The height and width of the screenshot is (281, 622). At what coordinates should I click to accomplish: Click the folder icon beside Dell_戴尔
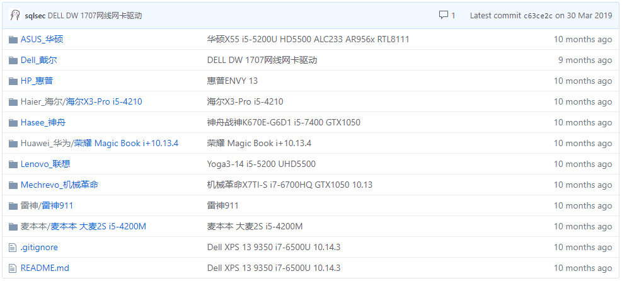(13, 60)
